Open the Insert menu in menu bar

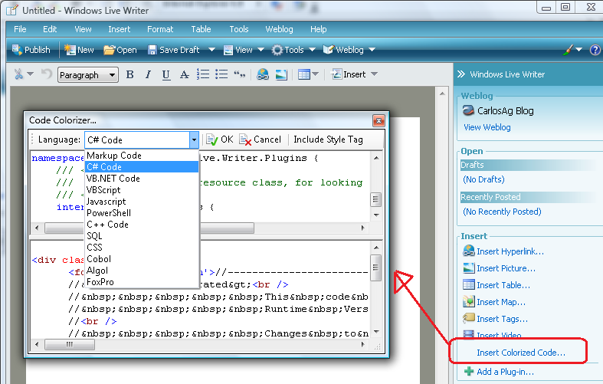click(x=120, y=29)
